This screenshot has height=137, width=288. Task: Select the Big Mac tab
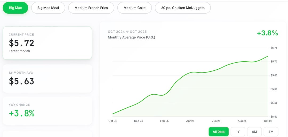pos(15,8)
